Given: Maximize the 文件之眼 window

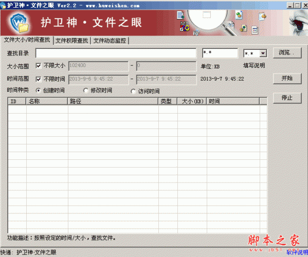Looking at the screenshot, I should 297,5.
